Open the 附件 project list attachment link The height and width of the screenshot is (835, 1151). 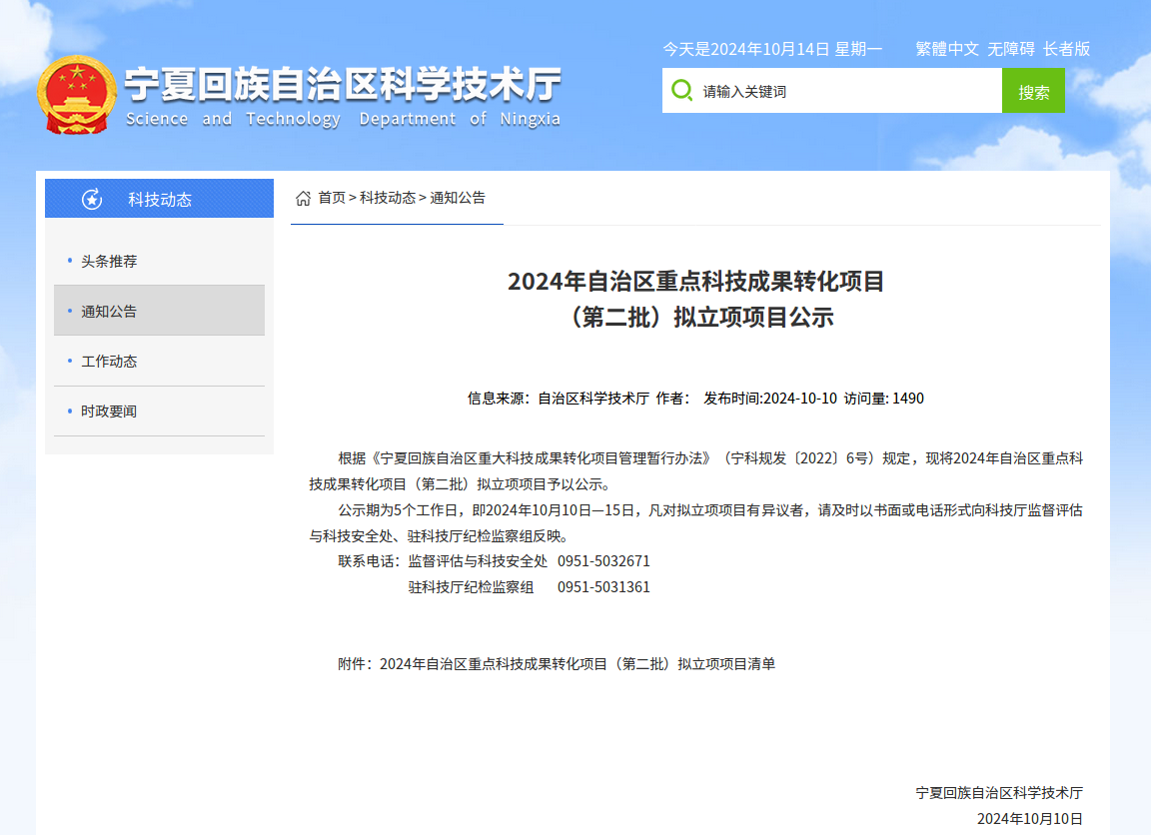(x=576, y=663)
